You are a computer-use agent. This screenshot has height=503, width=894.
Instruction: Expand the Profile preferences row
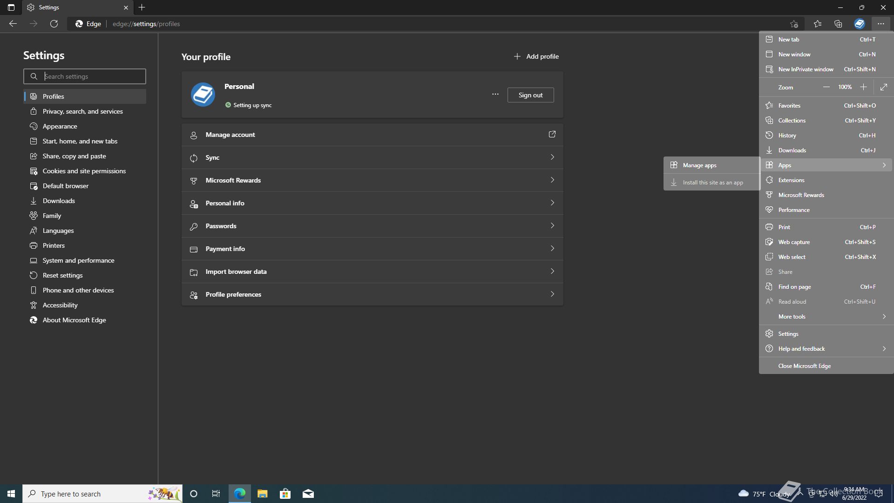372,294
